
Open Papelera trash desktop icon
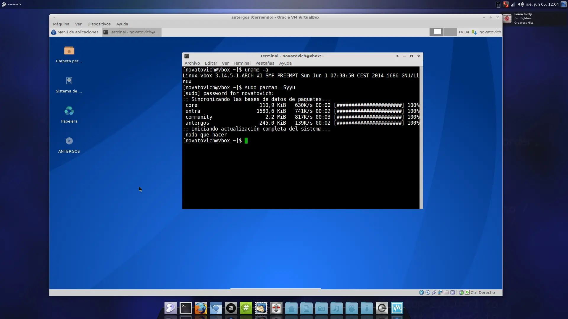tap(69, 115)
